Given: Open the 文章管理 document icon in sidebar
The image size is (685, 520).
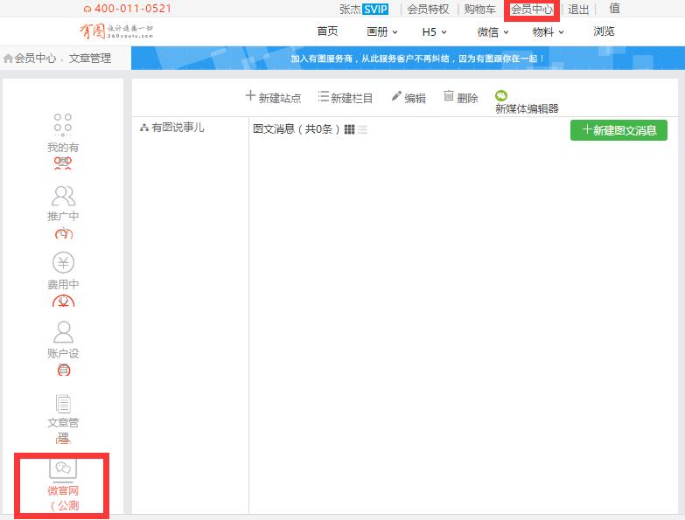Looking at the screenshot, I should tap(63, 403).
